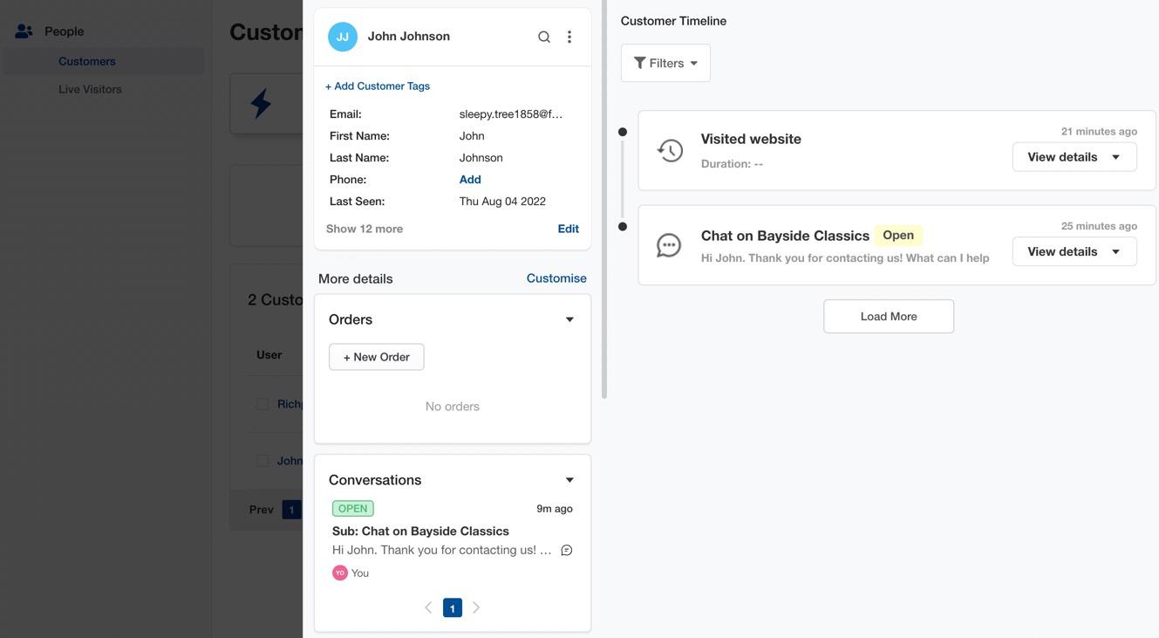The height and width of the screenshot is (638, 1159).
Task: Go to next conversations page arrow
Action: tap(476, 607)
